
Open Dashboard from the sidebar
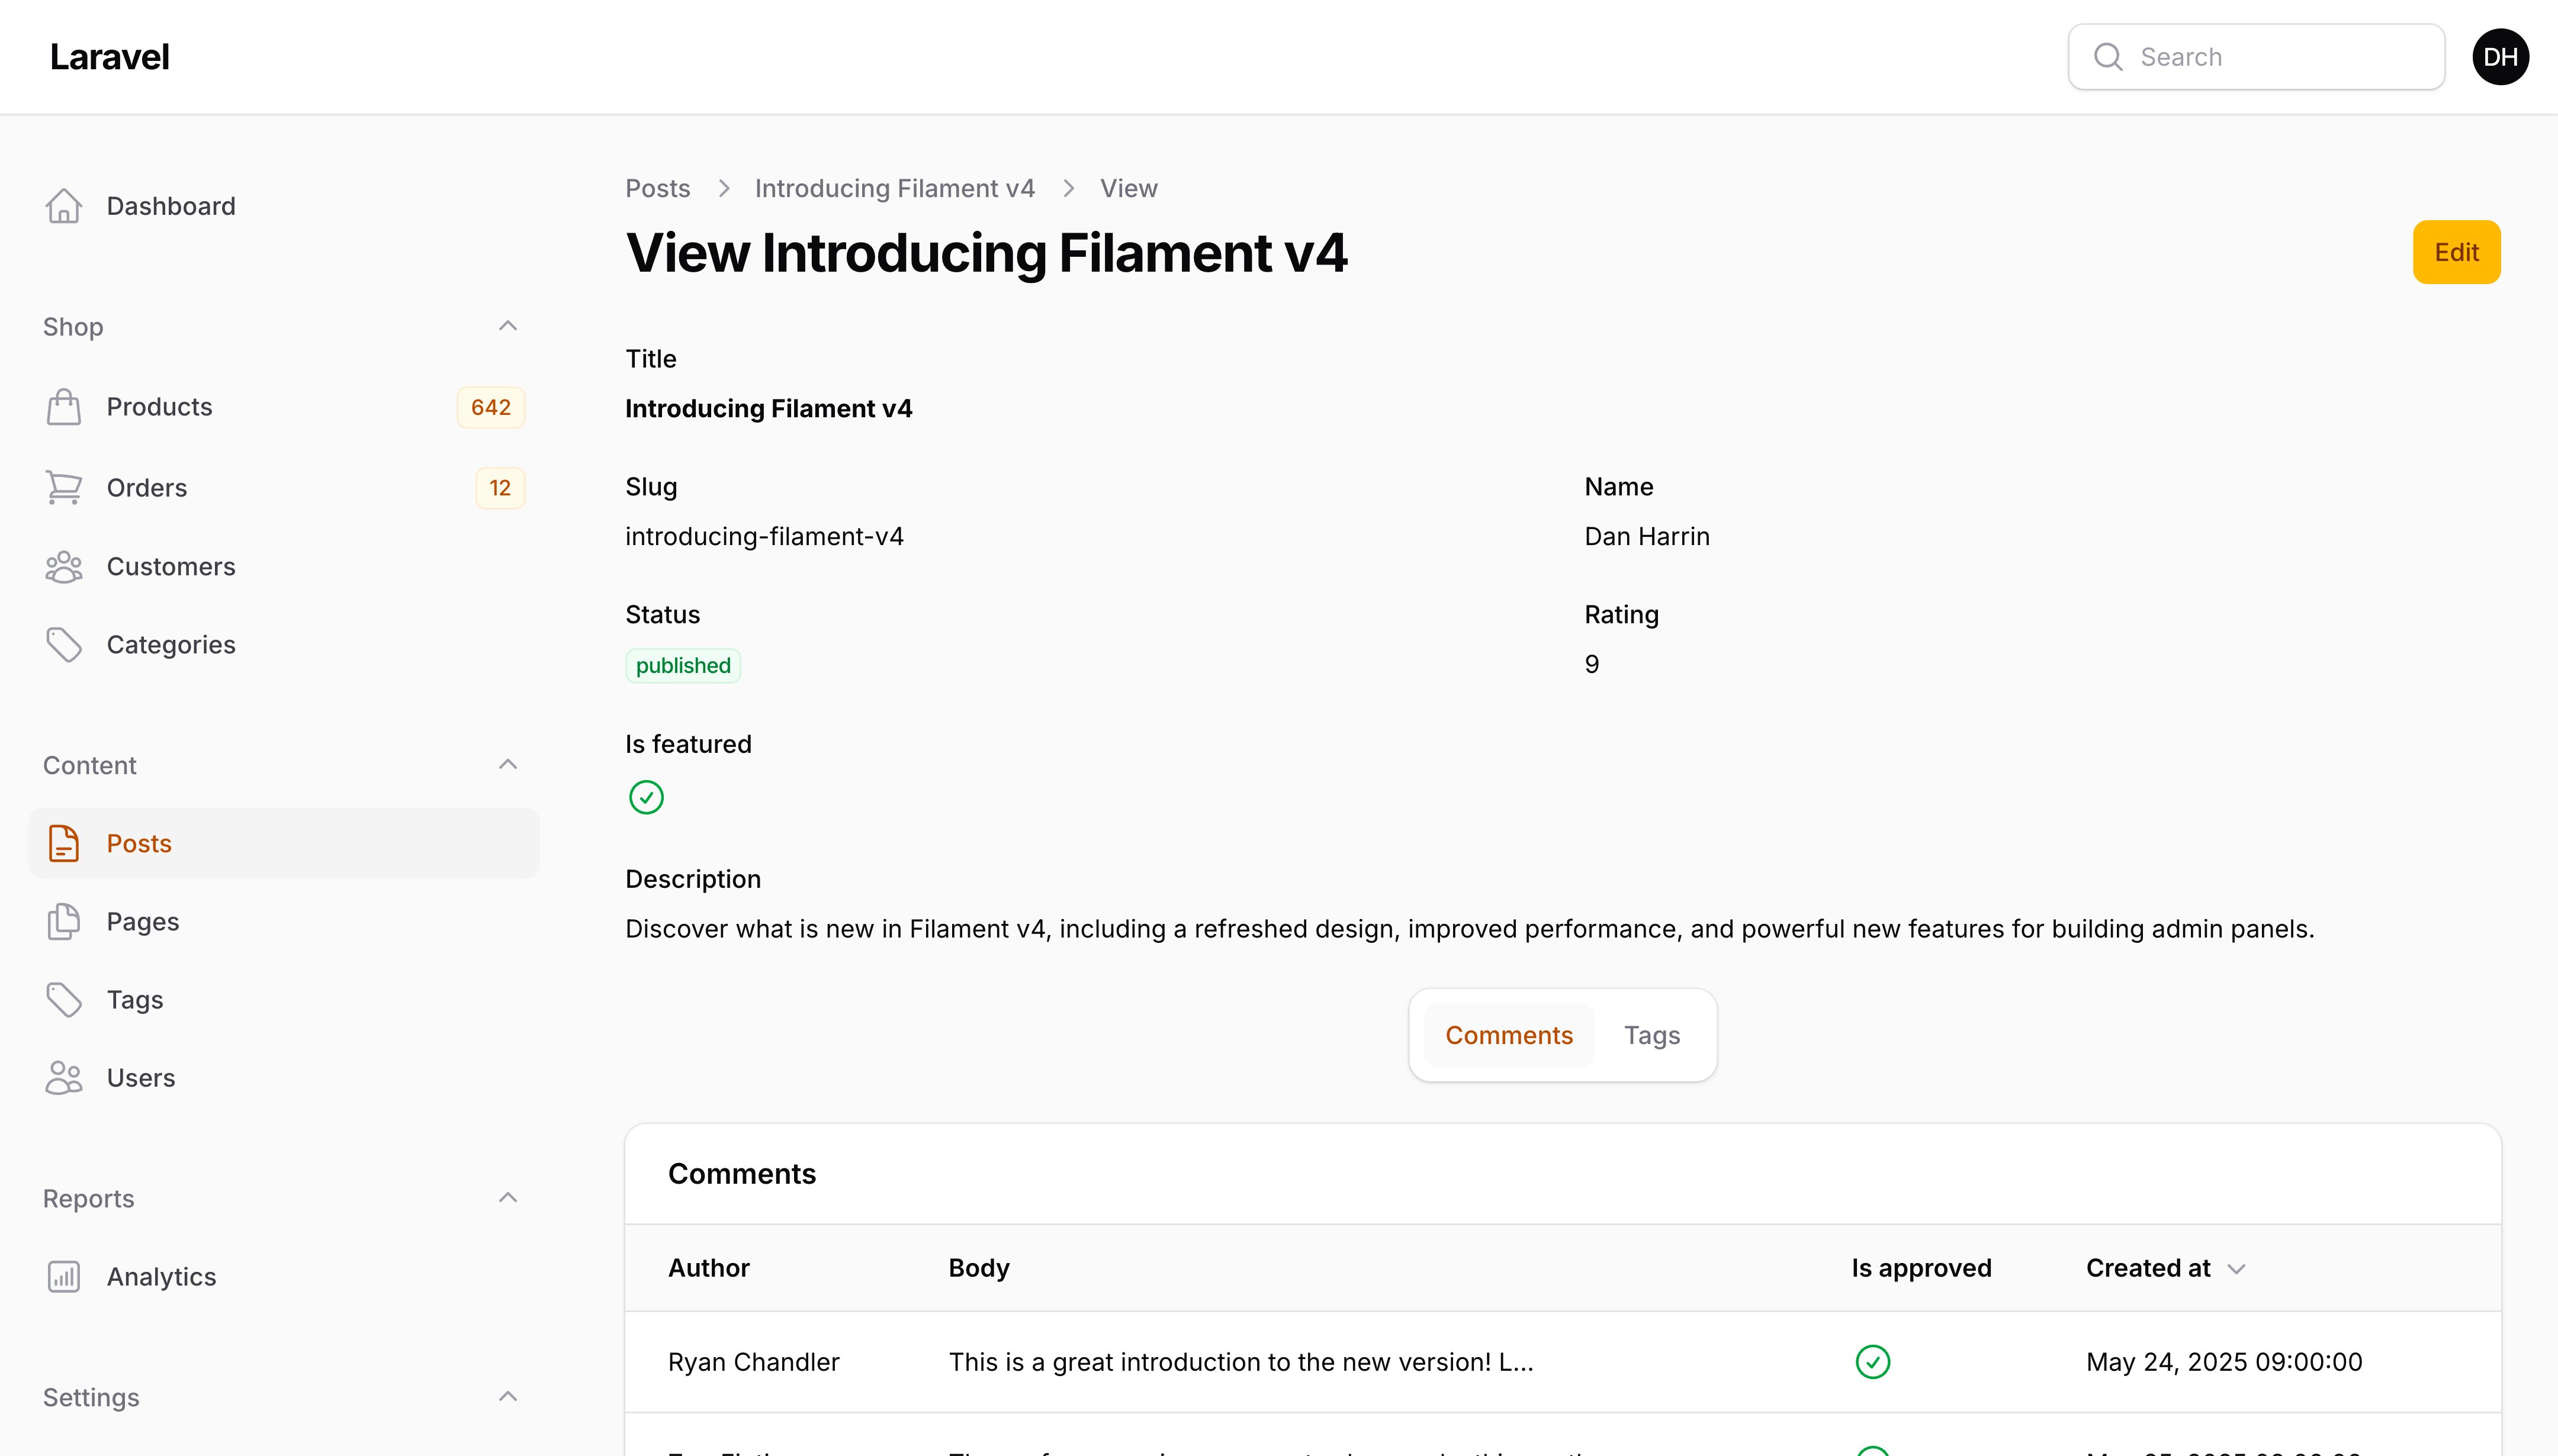[284, 206]
